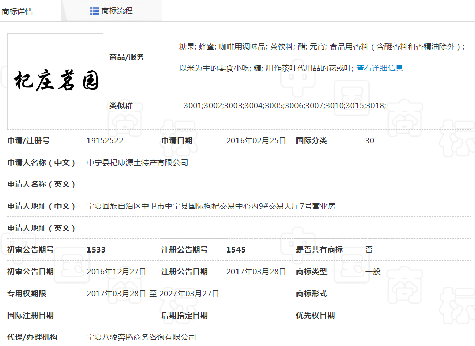The height and width of the screenshot is (346, 475).
Task: Click the 杞庄茗园 trademark image
Action: tap(55, 81)
